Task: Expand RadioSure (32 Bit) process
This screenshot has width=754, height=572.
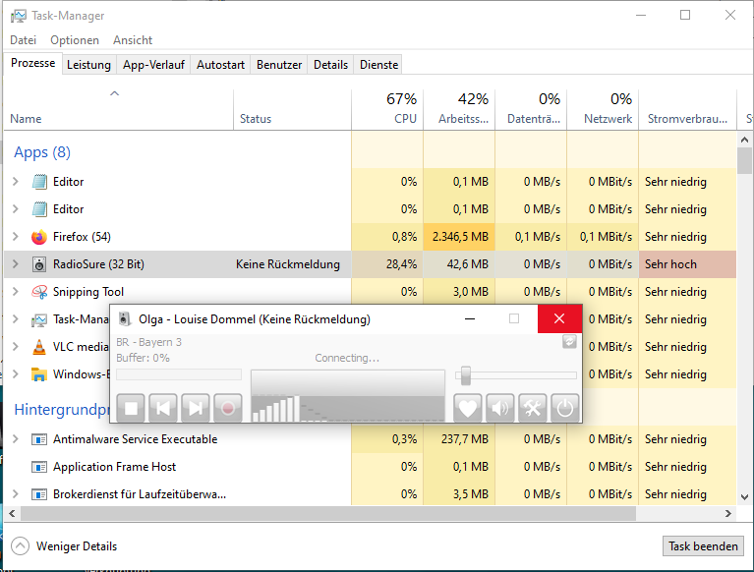Action: pos(16,264)
